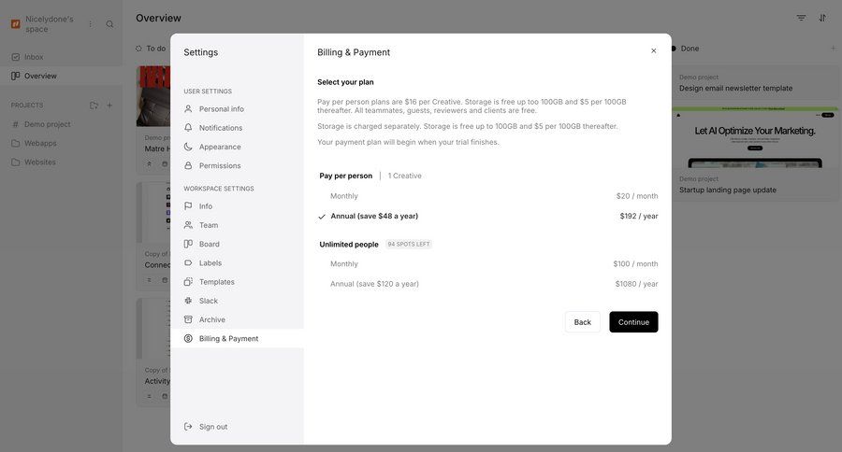842x452 pixels.
Task: Open Personal info settings
Action: coord(221,109)
